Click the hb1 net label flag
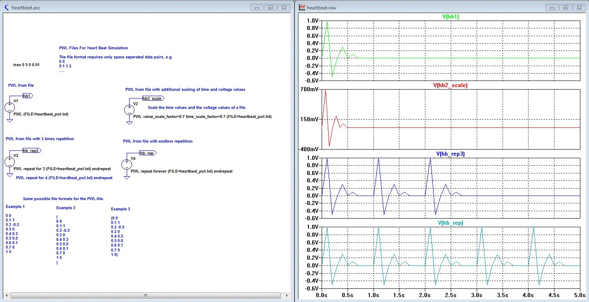589x302 pixels. click(28, 96)
